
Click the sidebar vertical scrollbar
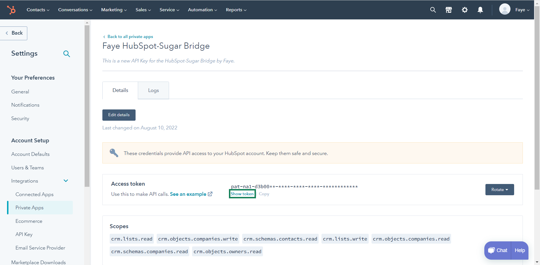point(87,105)
